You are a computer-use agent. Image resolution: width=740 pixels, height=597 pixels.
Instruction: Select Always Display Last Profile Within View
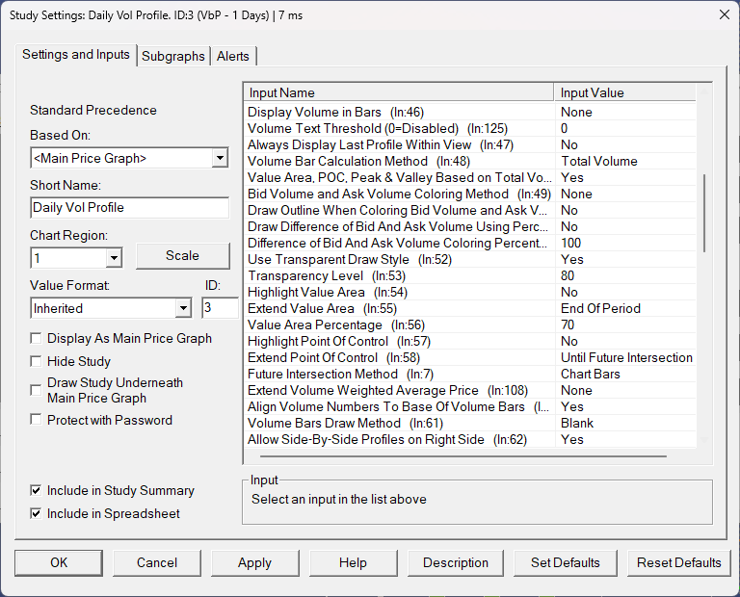470,144
